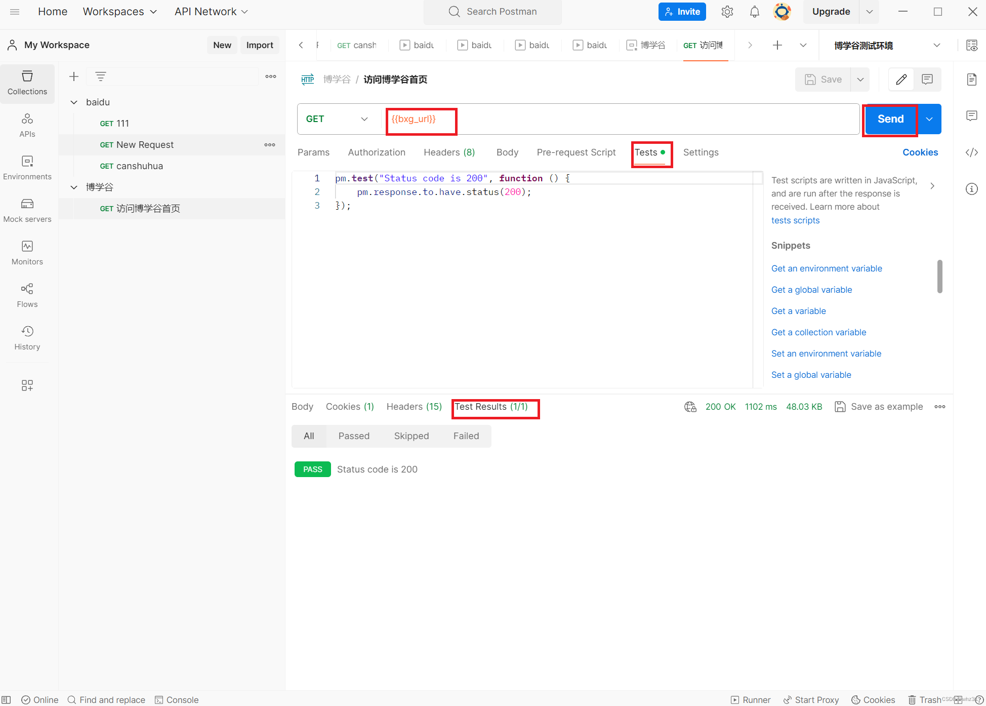Open the Flows sidebar icon

(x=27, y=295)
